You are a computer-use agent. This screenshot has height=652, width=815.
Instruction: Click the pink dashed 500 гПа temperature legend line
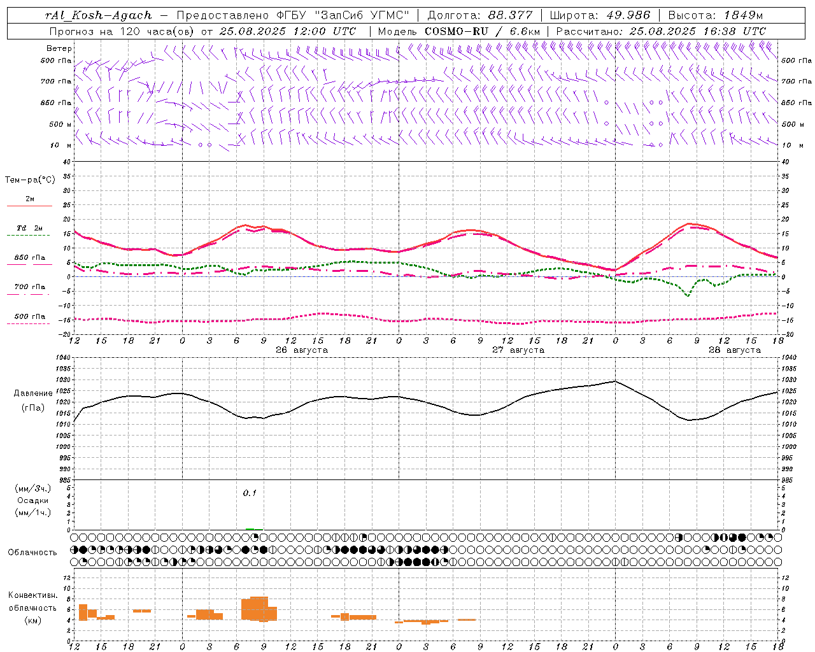[28, 324]
